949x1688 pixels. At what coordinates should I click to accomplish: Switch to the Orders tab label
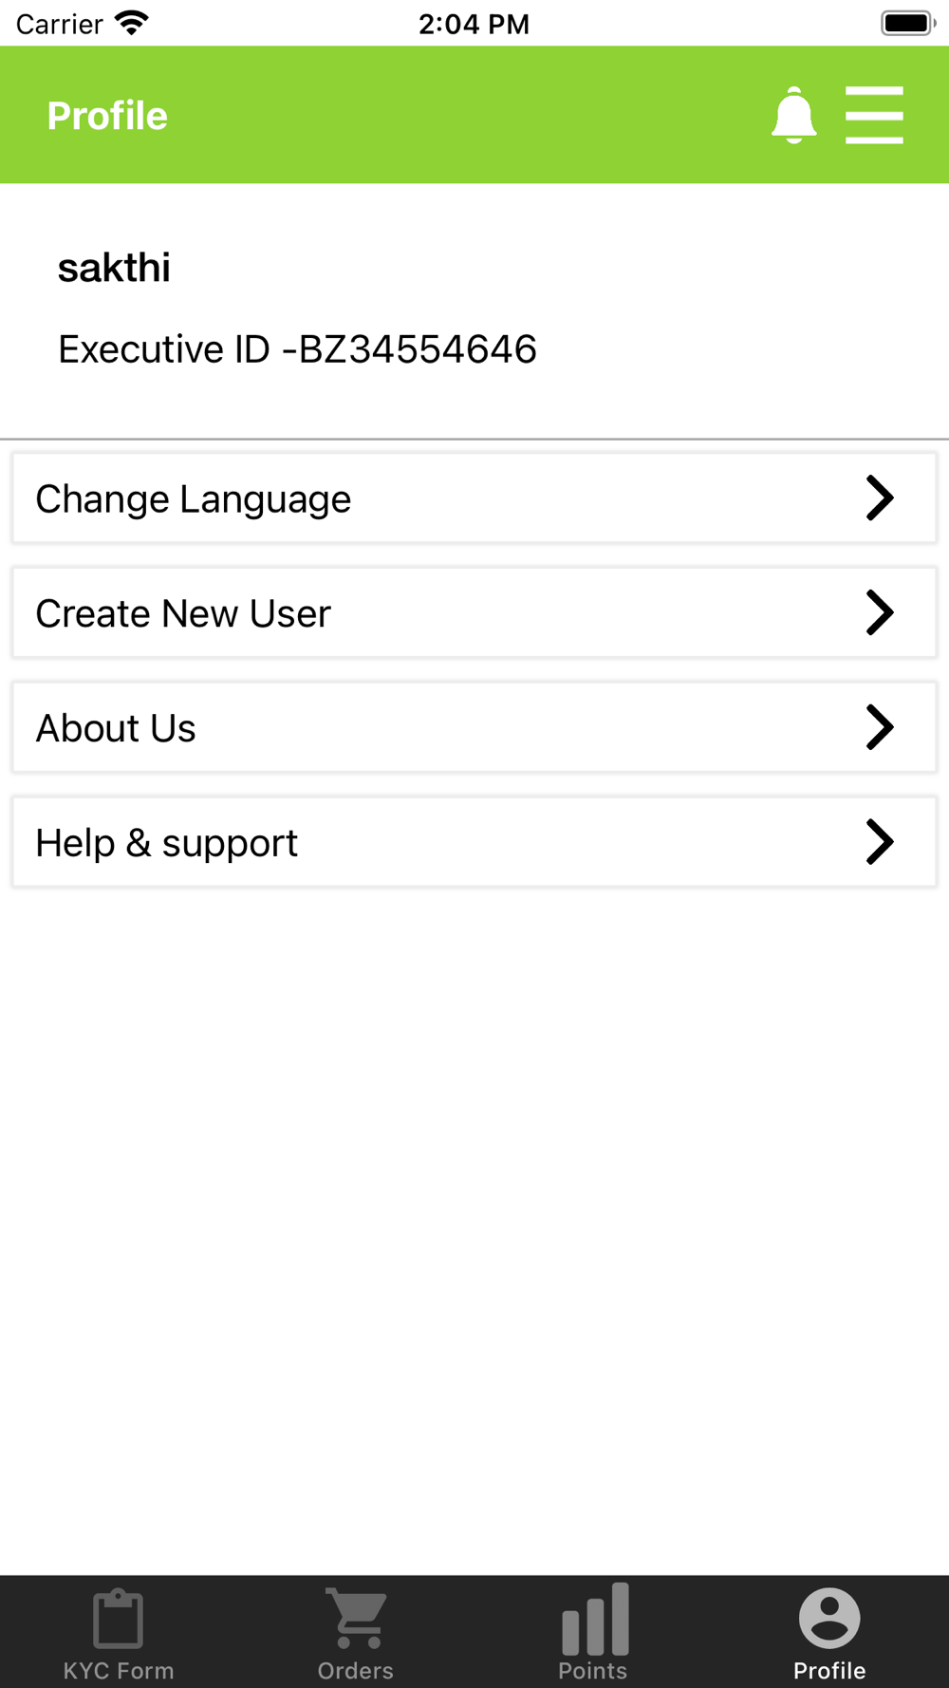[356, 1671]
